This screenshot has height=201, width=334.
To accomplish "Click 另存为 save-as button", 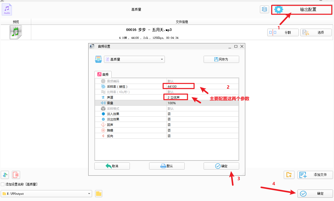I will 221,59.
